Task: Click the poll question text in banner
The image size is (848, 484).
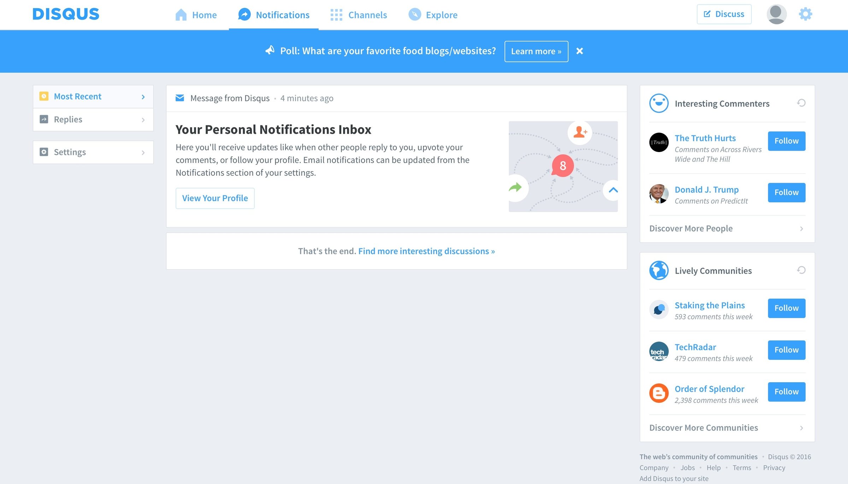Action: (388, 51)
